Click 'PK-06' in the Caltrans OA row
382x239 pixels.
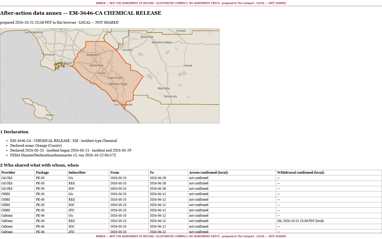(x=40, y=216)
